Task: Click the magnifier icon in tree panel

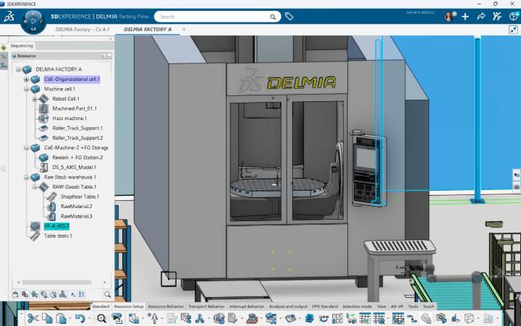Action: click(x=107, y=294)
